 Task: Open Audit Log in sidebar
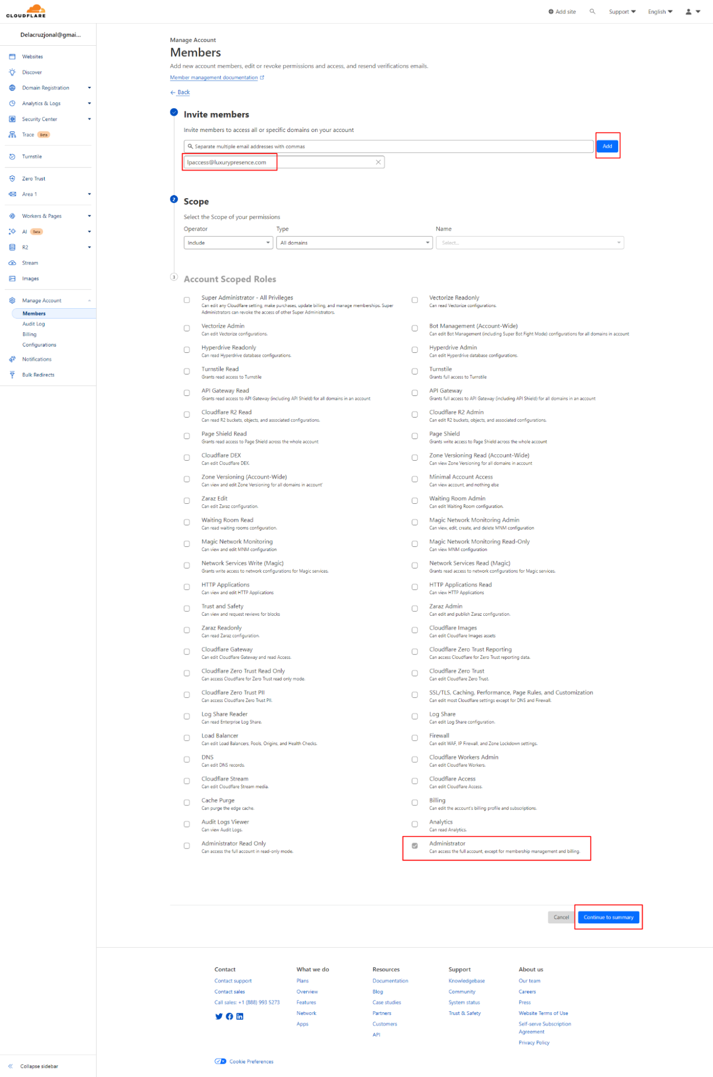33,324
